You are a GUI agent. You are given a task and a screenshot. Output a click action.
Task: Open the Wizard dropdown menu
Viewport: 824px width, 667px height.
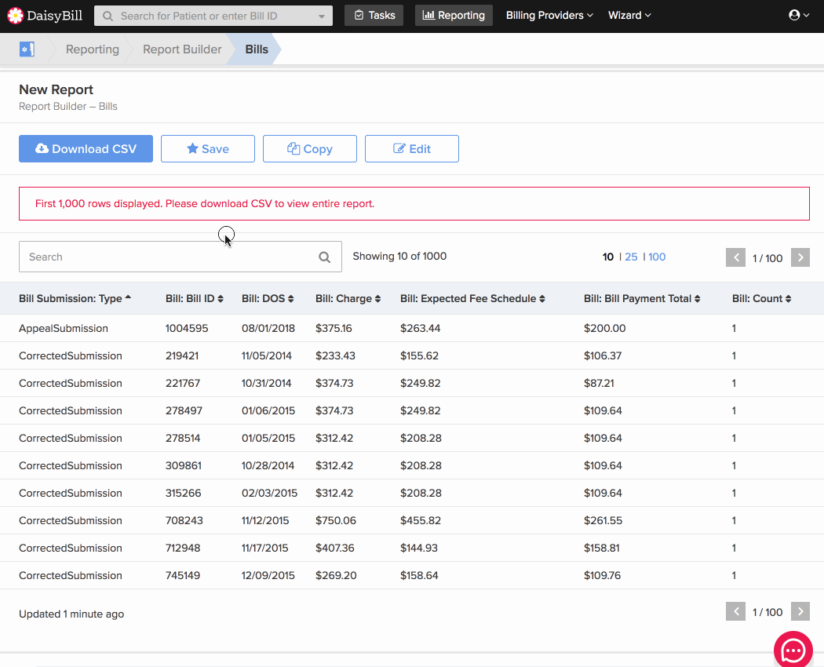[x=629, y=16]
